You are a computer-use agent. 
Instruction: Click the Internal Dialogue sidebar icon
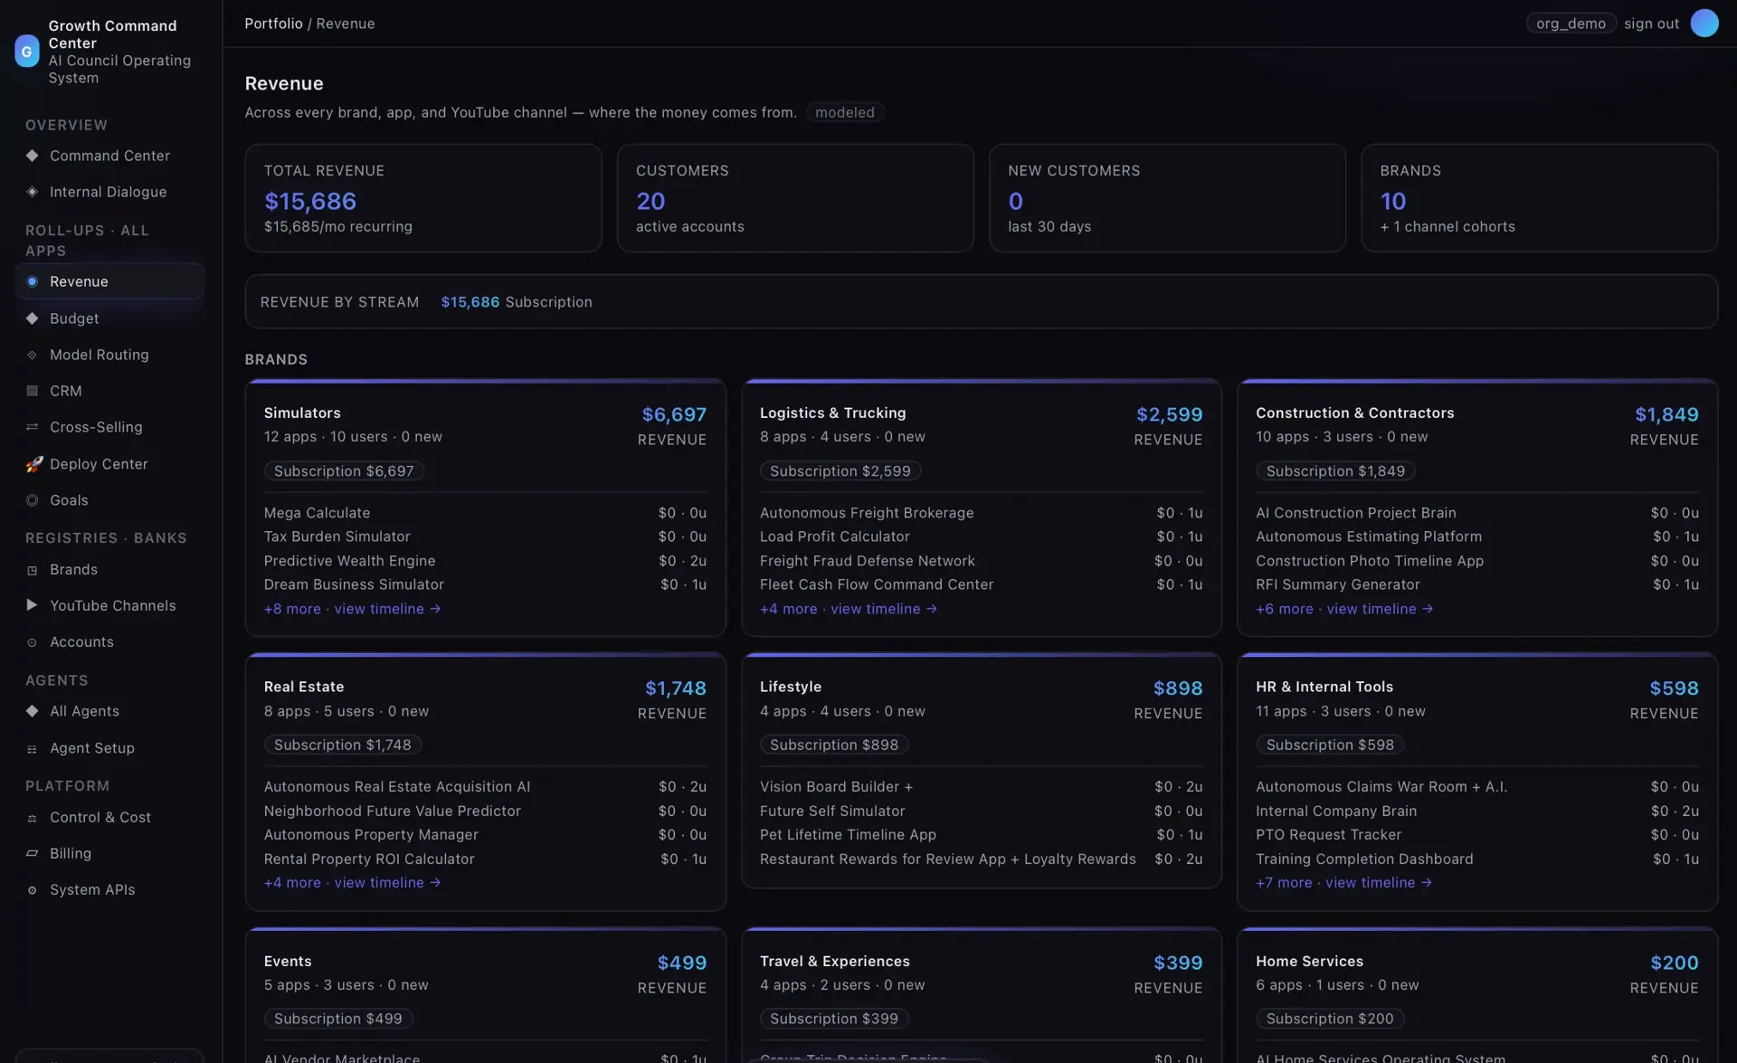[33, 192]
